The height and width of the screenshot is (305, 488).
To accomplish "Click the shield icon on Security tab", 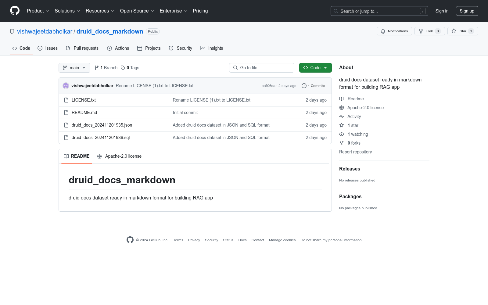I will [x=171, y=48].
